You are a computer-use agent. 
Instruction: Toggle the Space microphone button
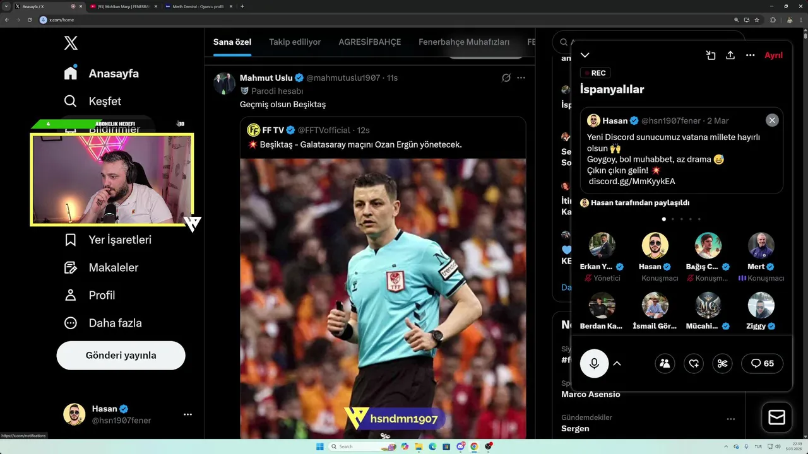point(594,363)
